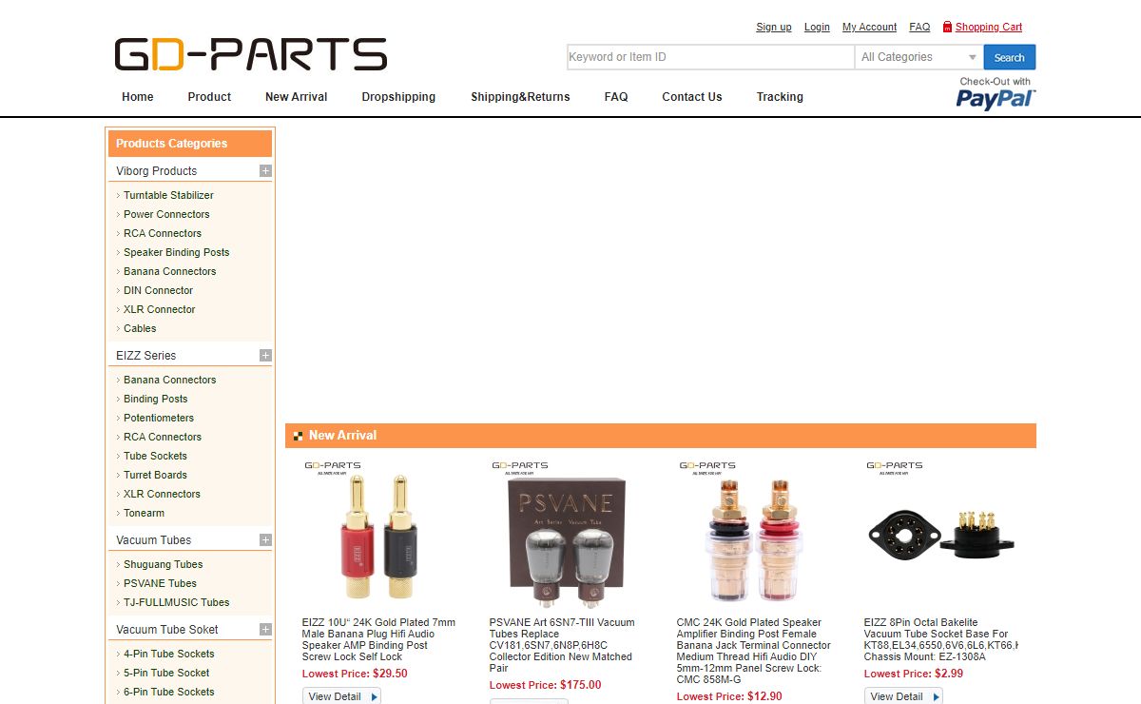The image size is (1141, 704).
Task: Open the PSVANE 6SN7 tubes product image
Action: pos(566,533)
